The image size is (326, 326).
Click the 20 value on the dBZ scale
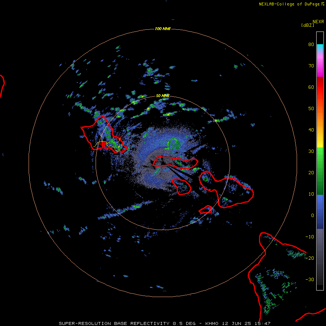coord(311,172)
